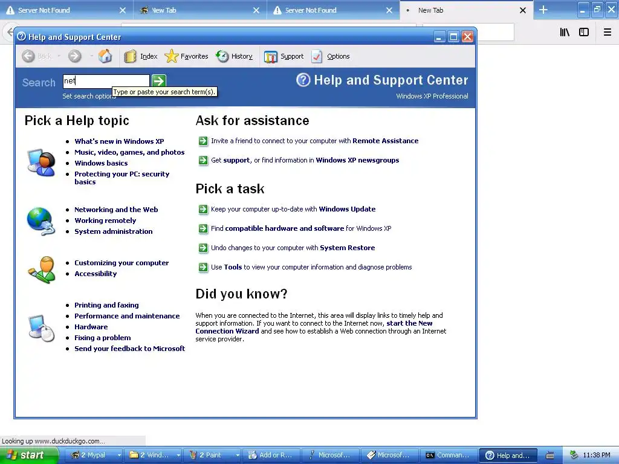Viewport: 619px width, 464px height.
Task: Open Windows basics topic
Action: (101, 163)
